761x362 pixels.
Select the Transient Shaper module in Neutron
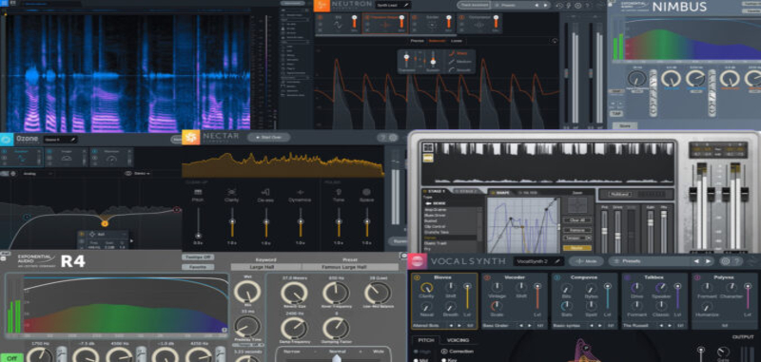[x=385, y=23]
